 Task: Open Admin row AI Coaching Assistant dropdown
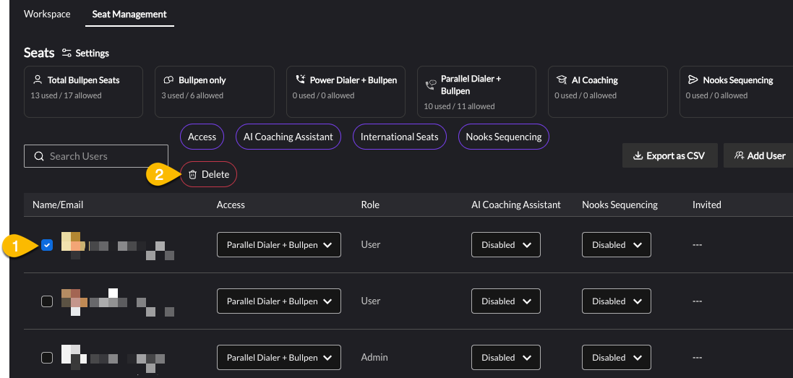tap(506, 357)
